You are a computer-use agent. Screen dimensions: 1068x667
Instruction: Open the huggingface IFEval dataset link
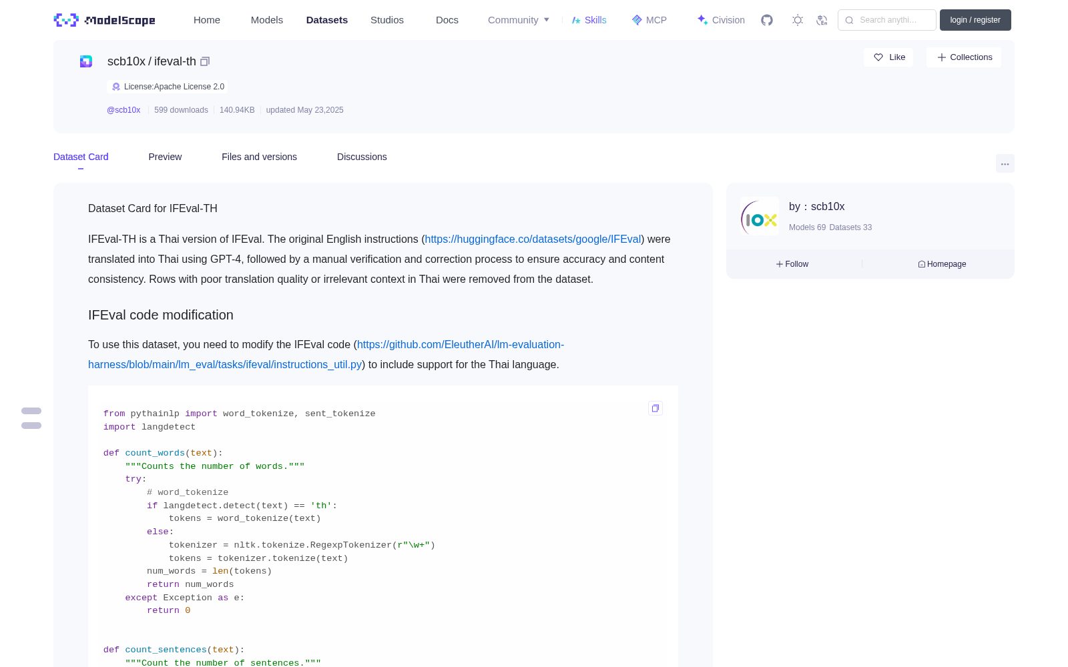[x=533, y=239]
